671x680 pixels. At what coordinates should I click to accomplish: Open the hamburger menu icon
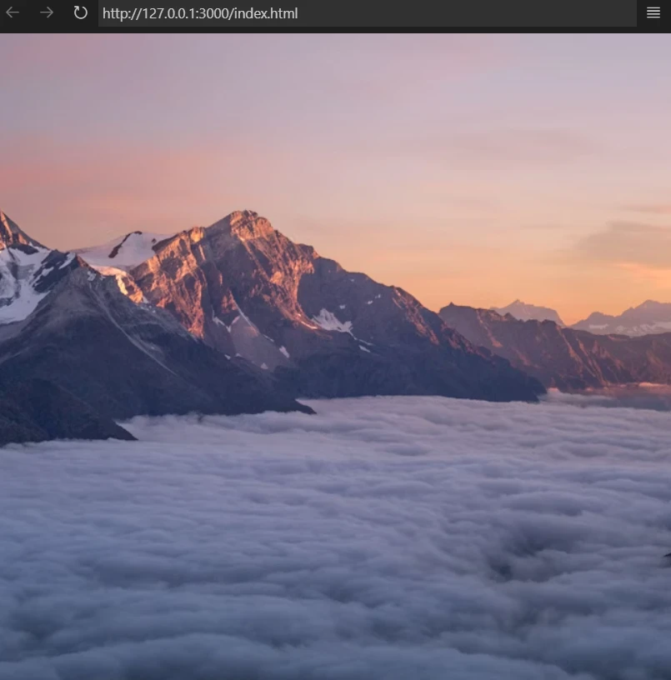pyautogui.click(x=653, y=13)
